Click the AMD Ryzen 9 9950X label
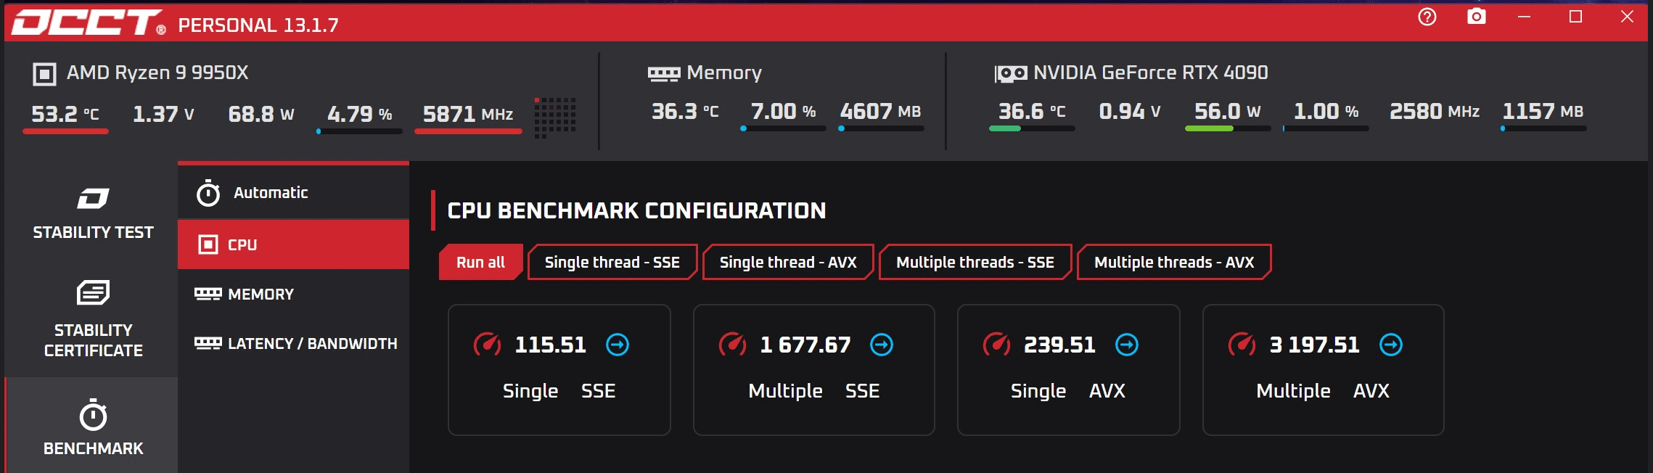The image size is (1653, 473). (157, 73)
